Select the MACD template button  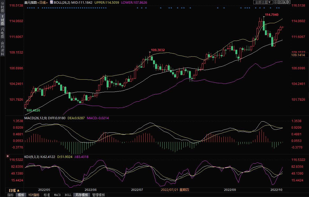(57, 195)
